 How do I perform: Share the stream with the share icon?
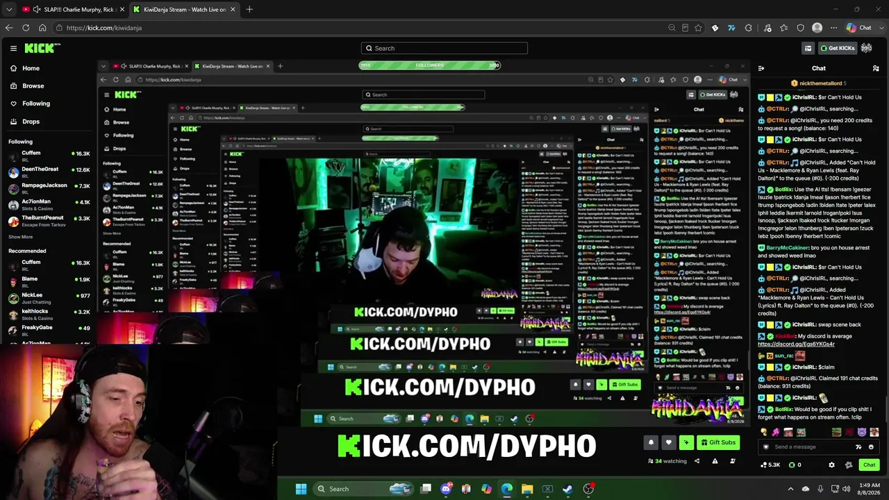pos(697,461)
